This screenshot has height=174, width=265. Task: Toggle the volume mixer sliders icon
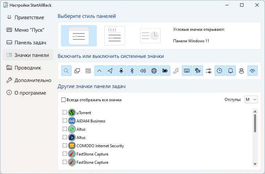209,71
